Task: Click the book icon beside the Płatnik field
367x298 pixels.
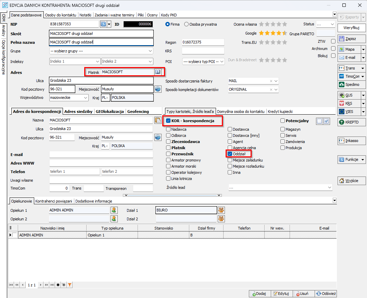Action: coord(157,72)
